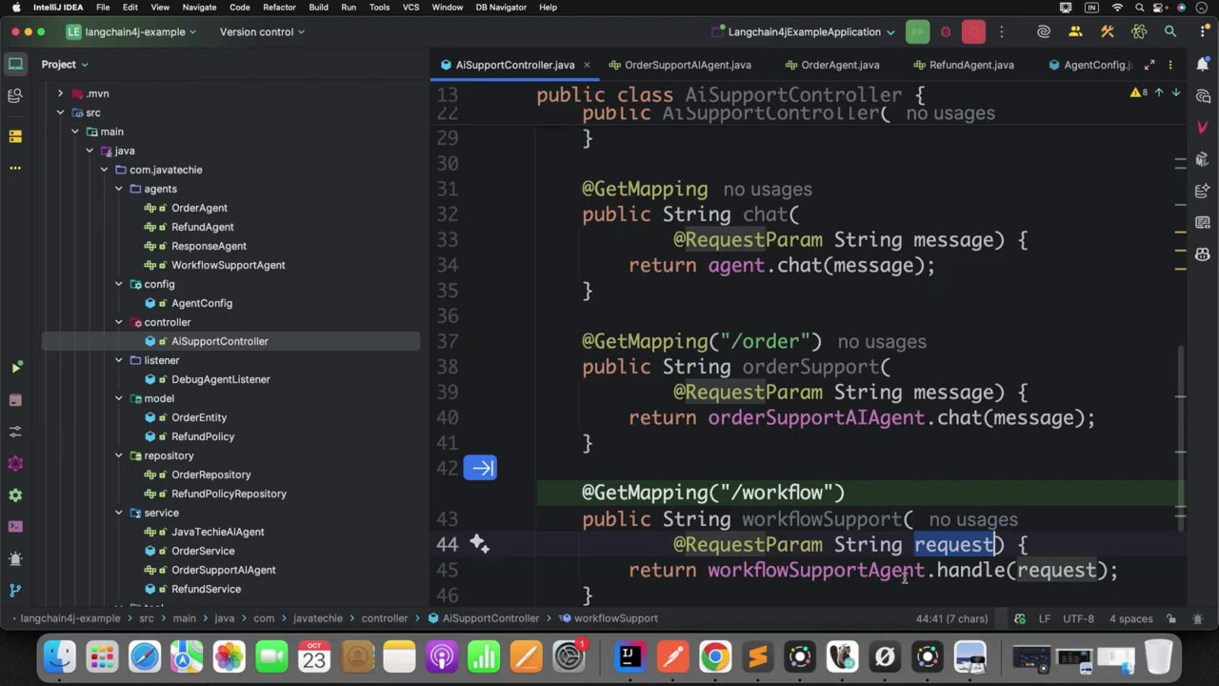The height and width of the screenshot is (686, 1219).
Task: Select DebugAgentListener in project tree
Action: pos(220,379)
